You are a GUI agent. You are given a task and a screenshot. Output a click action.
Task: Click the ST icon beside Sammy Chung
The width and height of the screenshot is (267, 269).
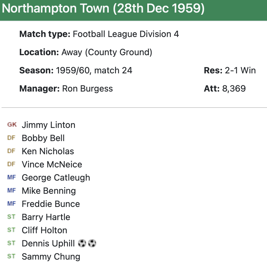(x=11, y=256)
